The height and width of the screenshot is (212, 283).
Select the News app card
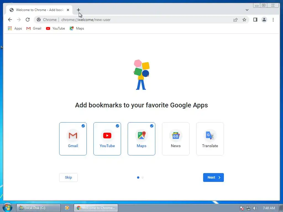tap(176, 139)
